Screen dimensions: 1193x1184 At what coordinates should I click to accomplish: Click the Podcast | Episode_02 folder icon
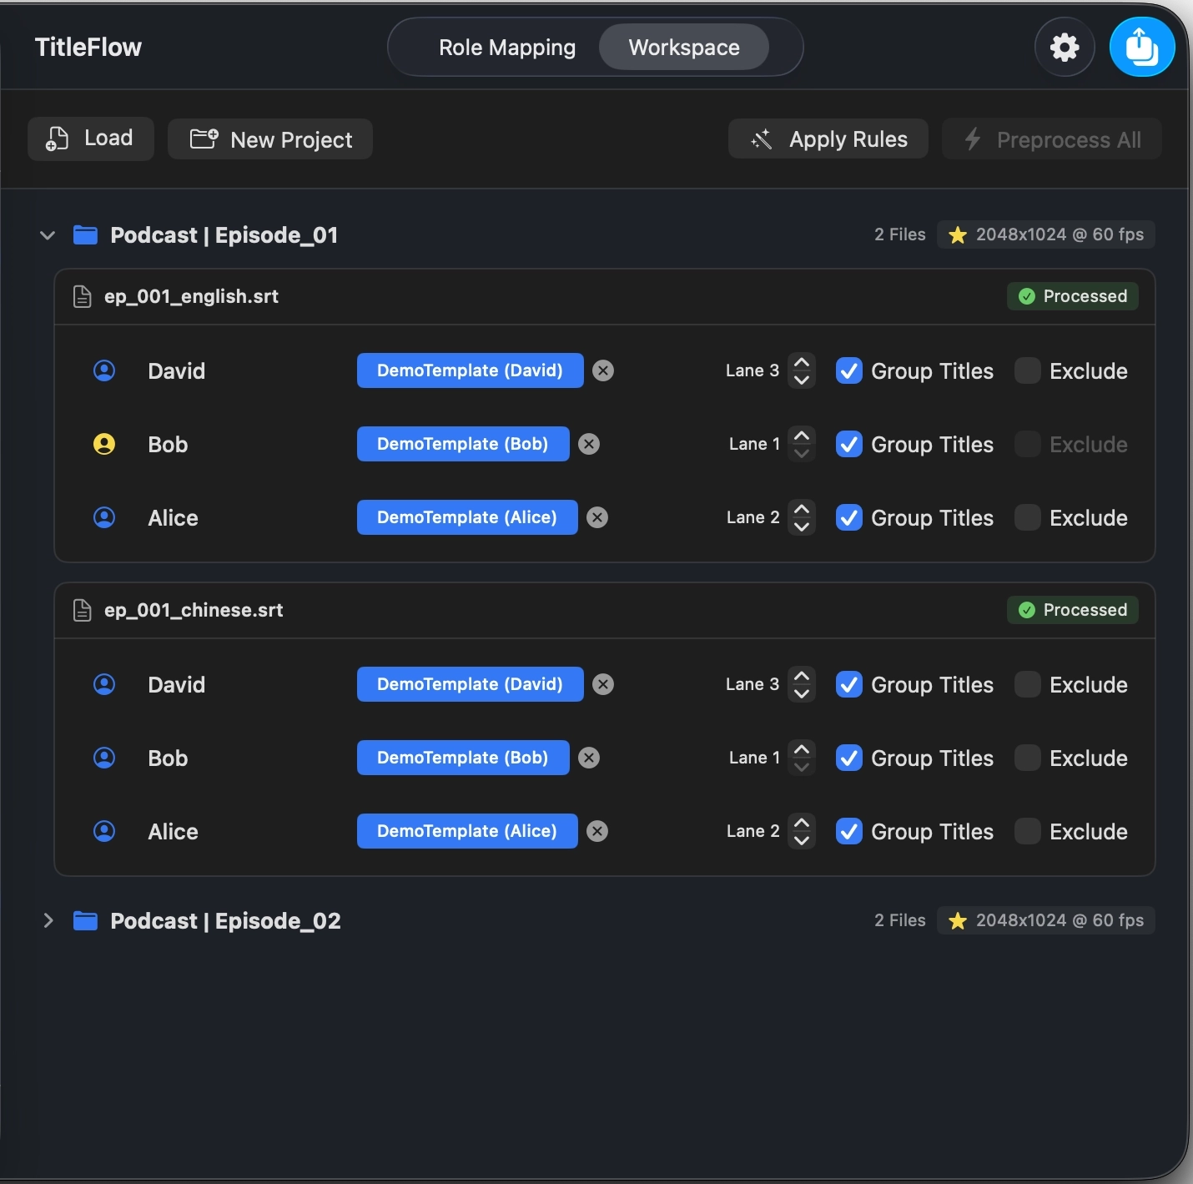(85, 920)
